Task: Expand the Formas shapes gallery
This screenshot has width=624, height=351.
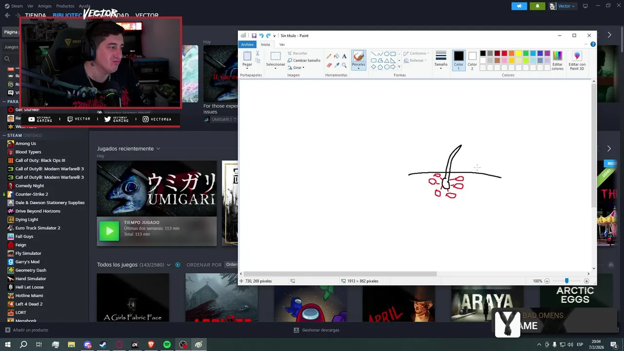Action: click(399, 67)
